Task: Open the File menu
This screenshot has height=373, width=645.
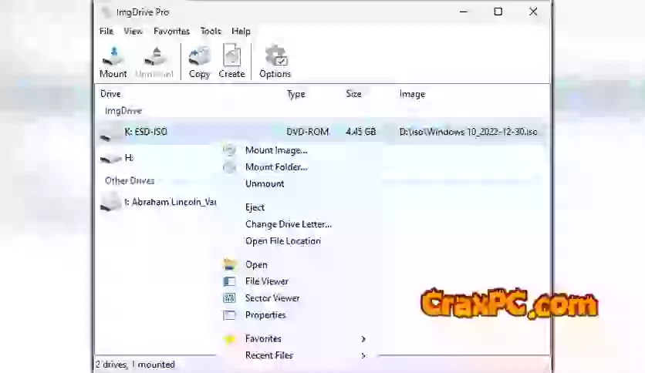Action: tap(106, 32)
